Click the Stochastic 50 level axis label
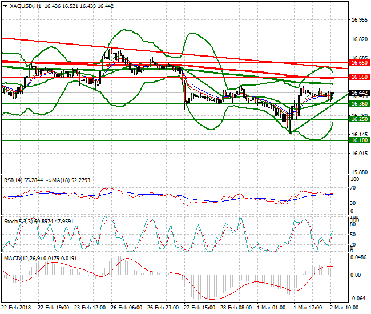 click(x=353, y=235)
